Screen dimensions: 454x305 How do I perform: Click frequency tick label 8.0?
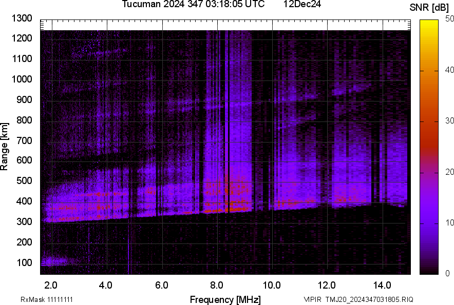(217, 286)
